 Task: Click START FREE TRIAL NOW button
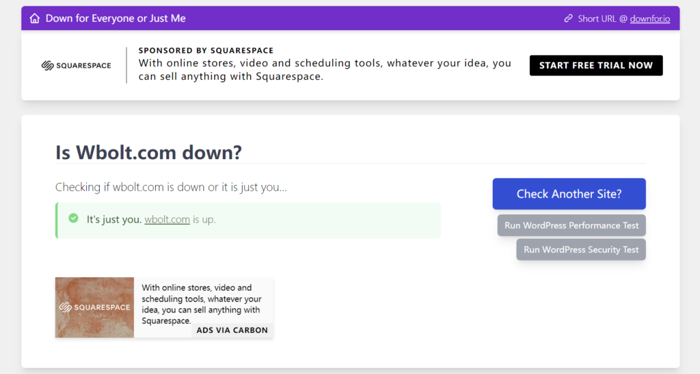pos(596,66)
